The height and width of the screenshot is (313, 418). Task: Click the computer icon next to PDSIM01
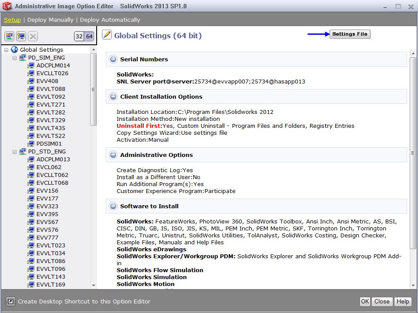pos(31,143)
